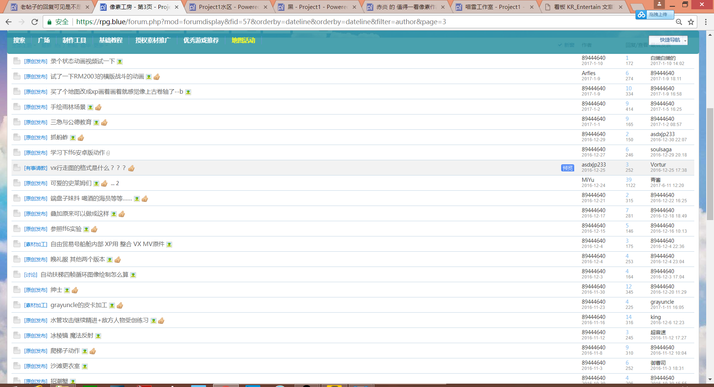The width and height of the screenshot is (714, 387).
Task: Open the 优秀游戏推荐 navigation menu item
Action: point(201,41)
